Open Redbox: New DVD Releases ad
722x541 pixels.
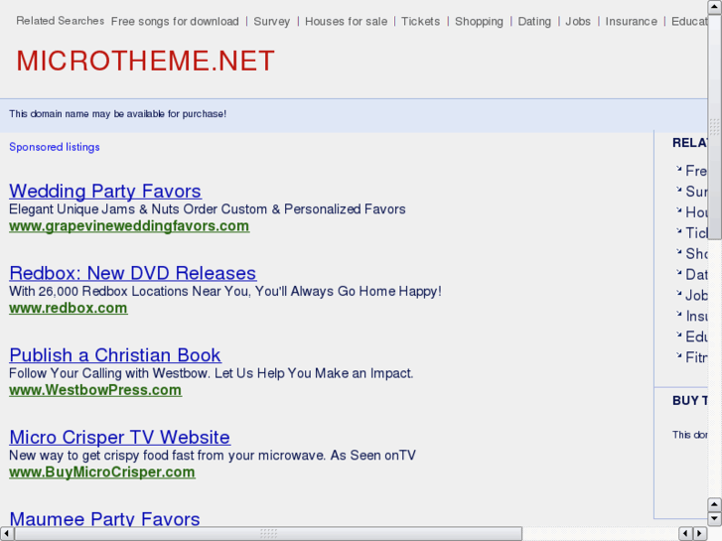click(133, 273)
